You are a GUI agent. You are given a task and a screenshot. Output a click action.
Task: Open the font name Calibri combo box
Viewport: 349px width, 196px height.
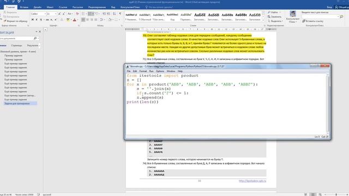click(38, 14)
